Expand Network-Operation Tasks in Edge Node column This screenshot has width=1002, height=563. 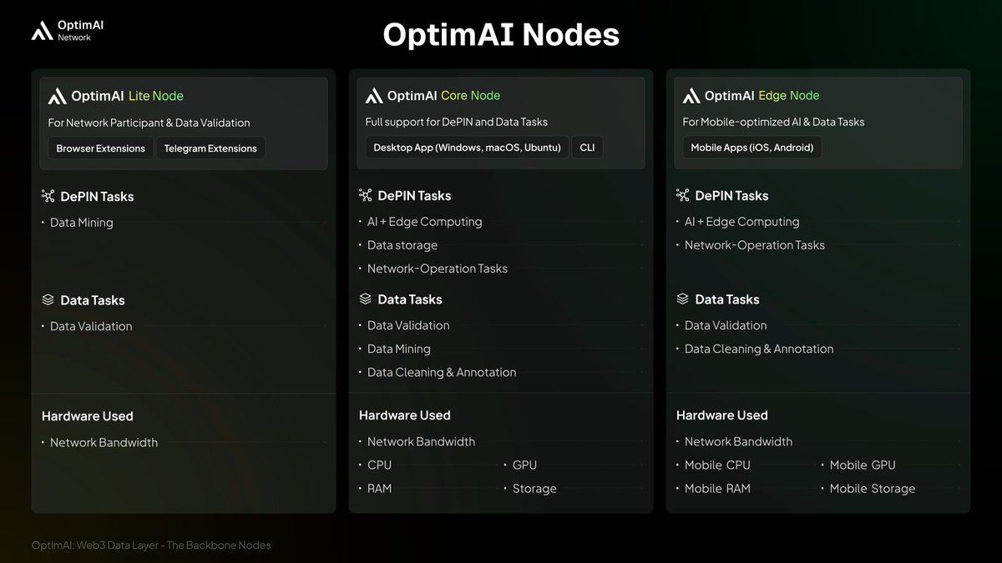(754, 244)
